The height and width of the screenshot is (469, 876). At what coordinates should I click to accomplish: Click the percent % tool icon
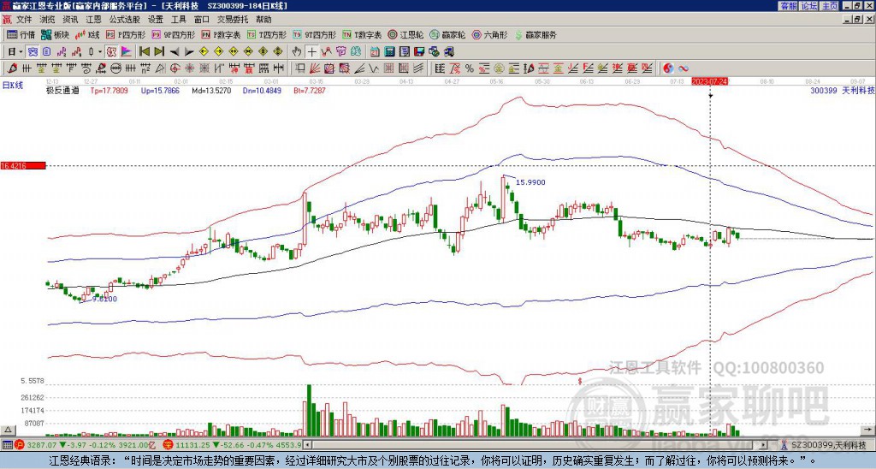click(x=470, y=68)
